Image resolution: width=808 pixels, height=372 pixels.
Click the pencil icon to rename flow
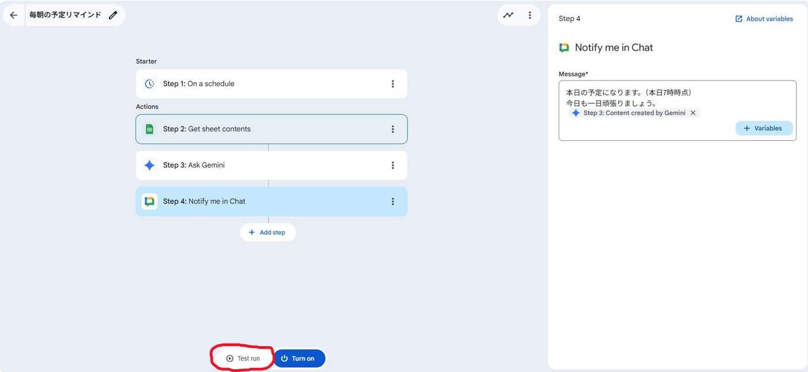tap(113, 16)
